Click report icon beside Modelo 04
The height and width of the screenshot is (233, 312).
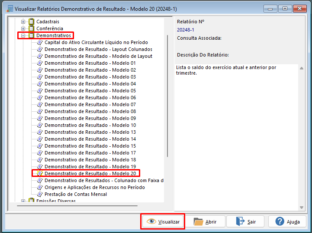click(40, 84)
